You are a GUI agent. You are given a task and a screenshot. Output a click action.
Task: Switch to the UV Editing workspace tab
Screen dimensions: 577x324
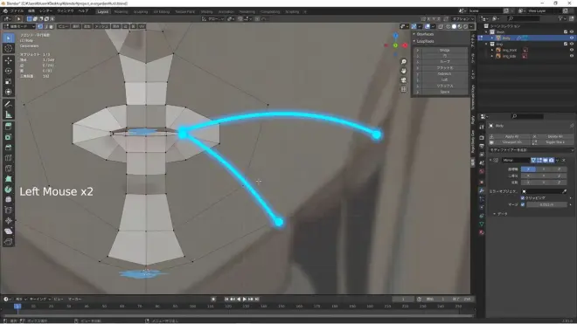(162, 11)
